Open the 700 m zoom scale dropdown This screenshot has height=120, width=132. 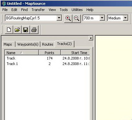point(102,18)
